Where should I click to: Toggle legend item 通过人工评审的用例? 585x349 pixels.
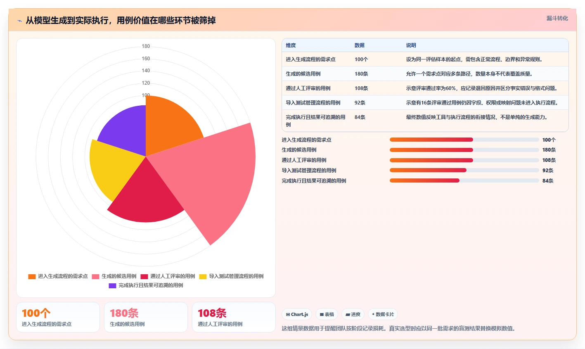[x=168, y=276]
